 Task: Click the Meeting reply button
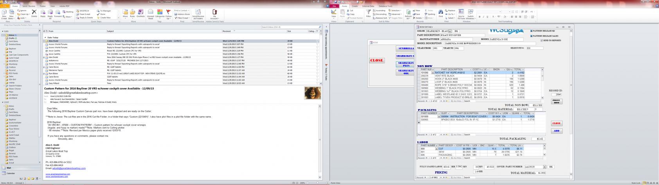68,12
